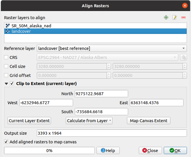Select the landcover raster in list
This screenshot has width=191, height=157.
tap(21, 31)
